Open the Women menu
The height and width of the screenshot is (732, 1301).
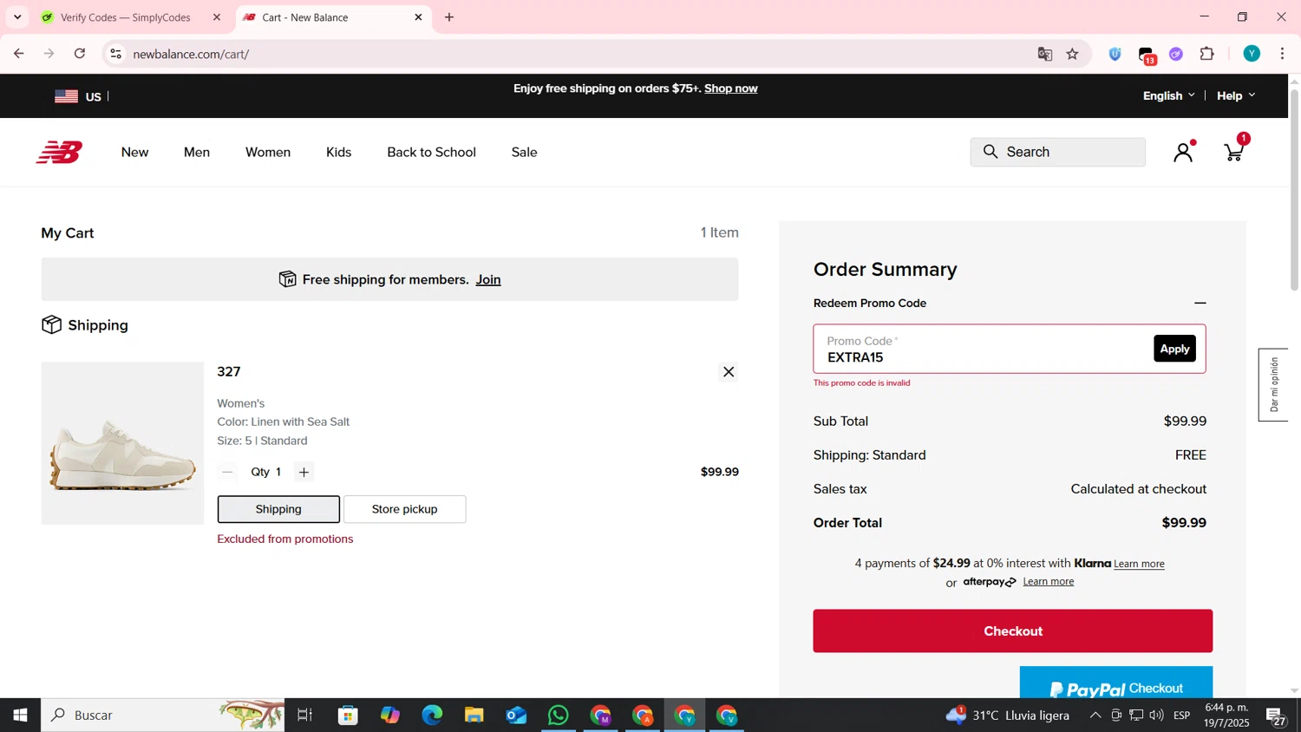pyautogui.click(x=268, y=153)
